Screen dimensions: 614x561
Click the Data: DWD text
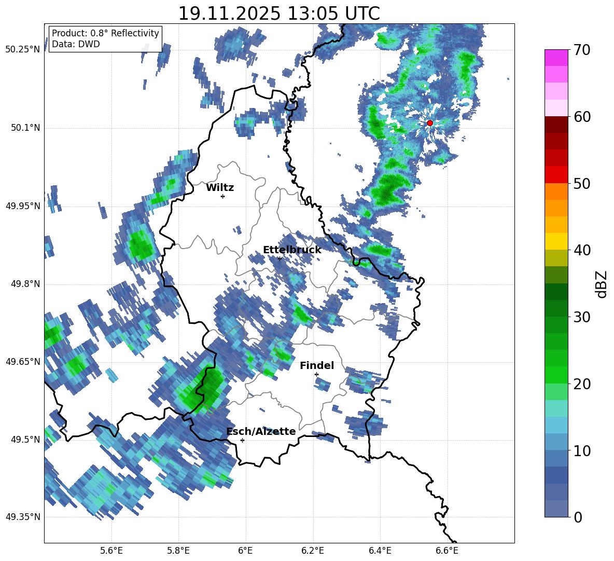76,44
